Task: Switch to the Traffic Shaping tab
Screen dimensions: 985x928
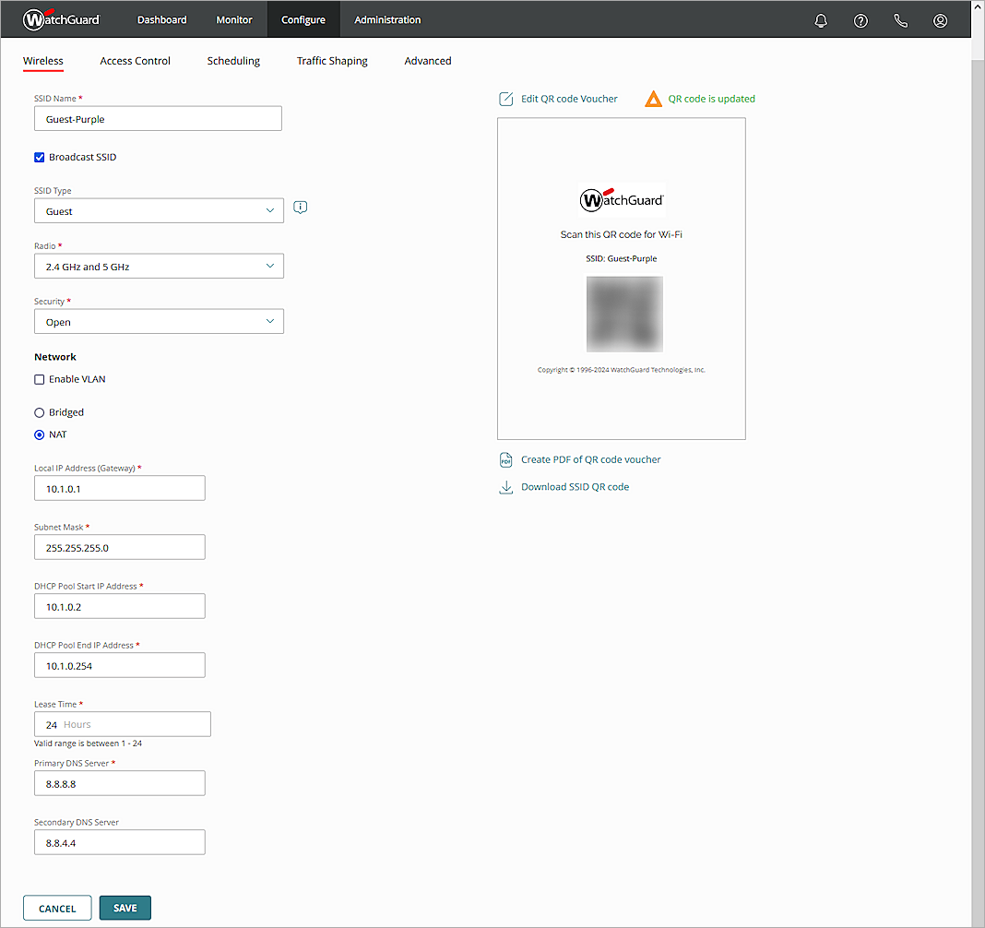Action: click(332, 61)
